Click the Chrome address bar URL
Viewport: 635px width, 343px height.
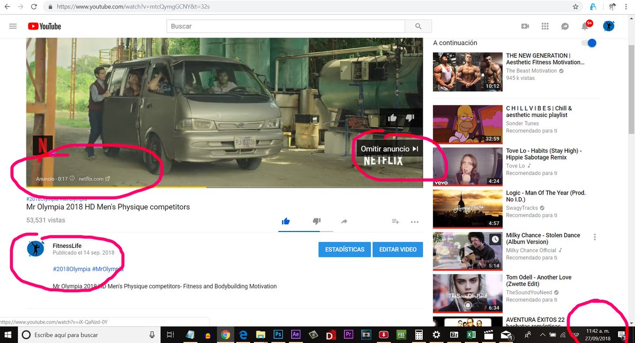coord(132,7)
